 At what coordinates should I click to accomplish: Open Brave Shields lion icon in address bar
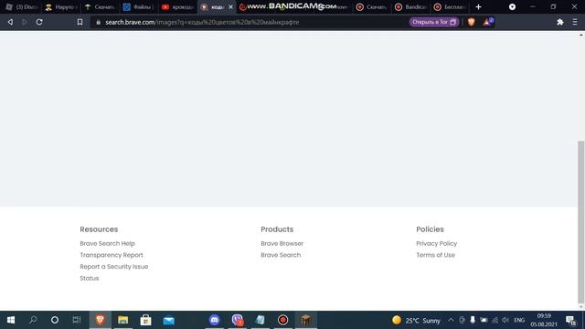point(472,22)
